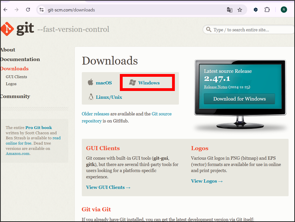Screen dimensions: 295x222
Task: Click View Logos link
Action: pos(207,181)
